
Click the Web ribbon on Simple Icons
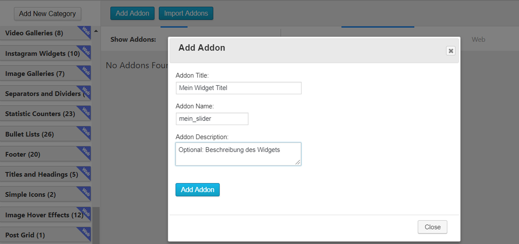tap(85, 192)
